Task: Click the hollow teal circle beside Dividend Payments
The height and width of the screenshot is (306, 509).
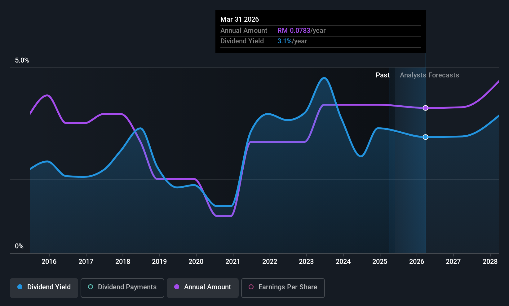Action: point(91,287)
